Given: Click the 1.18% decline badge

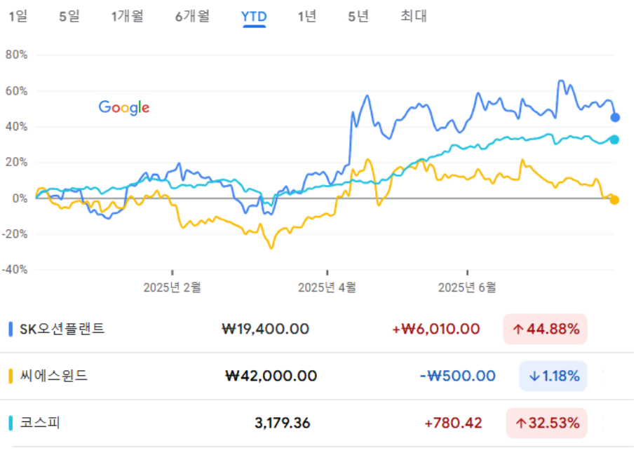Looking at the screenshot, I should (x=553, y=376).
